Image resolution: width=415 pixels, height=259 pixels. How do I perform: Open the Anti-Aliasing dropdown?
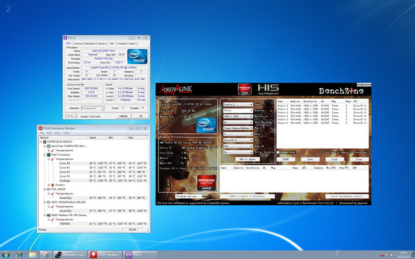click(x=238, y=122)
